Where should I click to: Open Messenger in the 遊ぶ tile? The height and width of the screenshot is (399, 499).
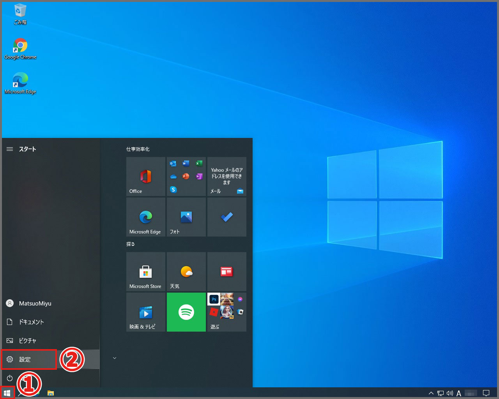coord(240,299)
